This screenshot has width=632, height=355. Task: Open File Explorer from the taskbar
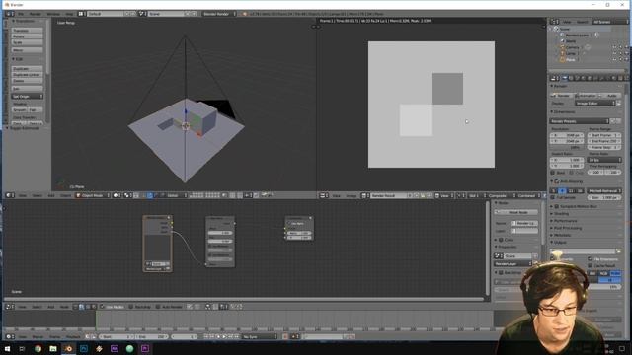[x=53, y=348]
